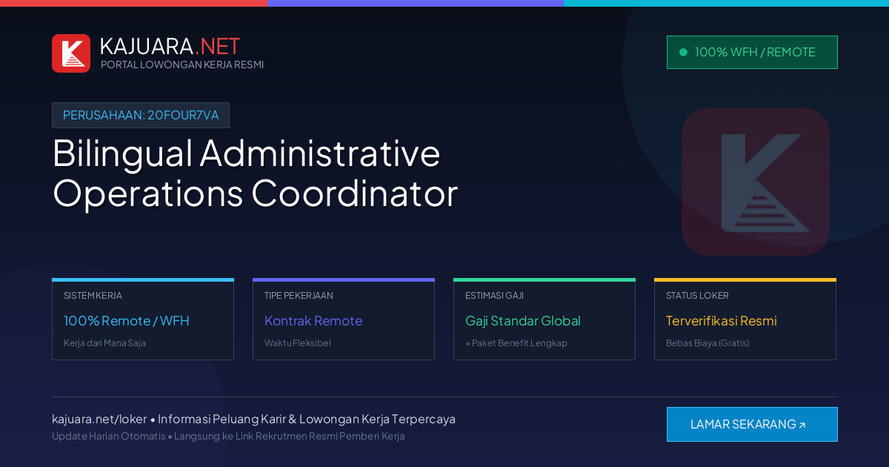Click the Bebas Biaya (Gratis) text
889x467 pixels.
(x=707, y=343)
